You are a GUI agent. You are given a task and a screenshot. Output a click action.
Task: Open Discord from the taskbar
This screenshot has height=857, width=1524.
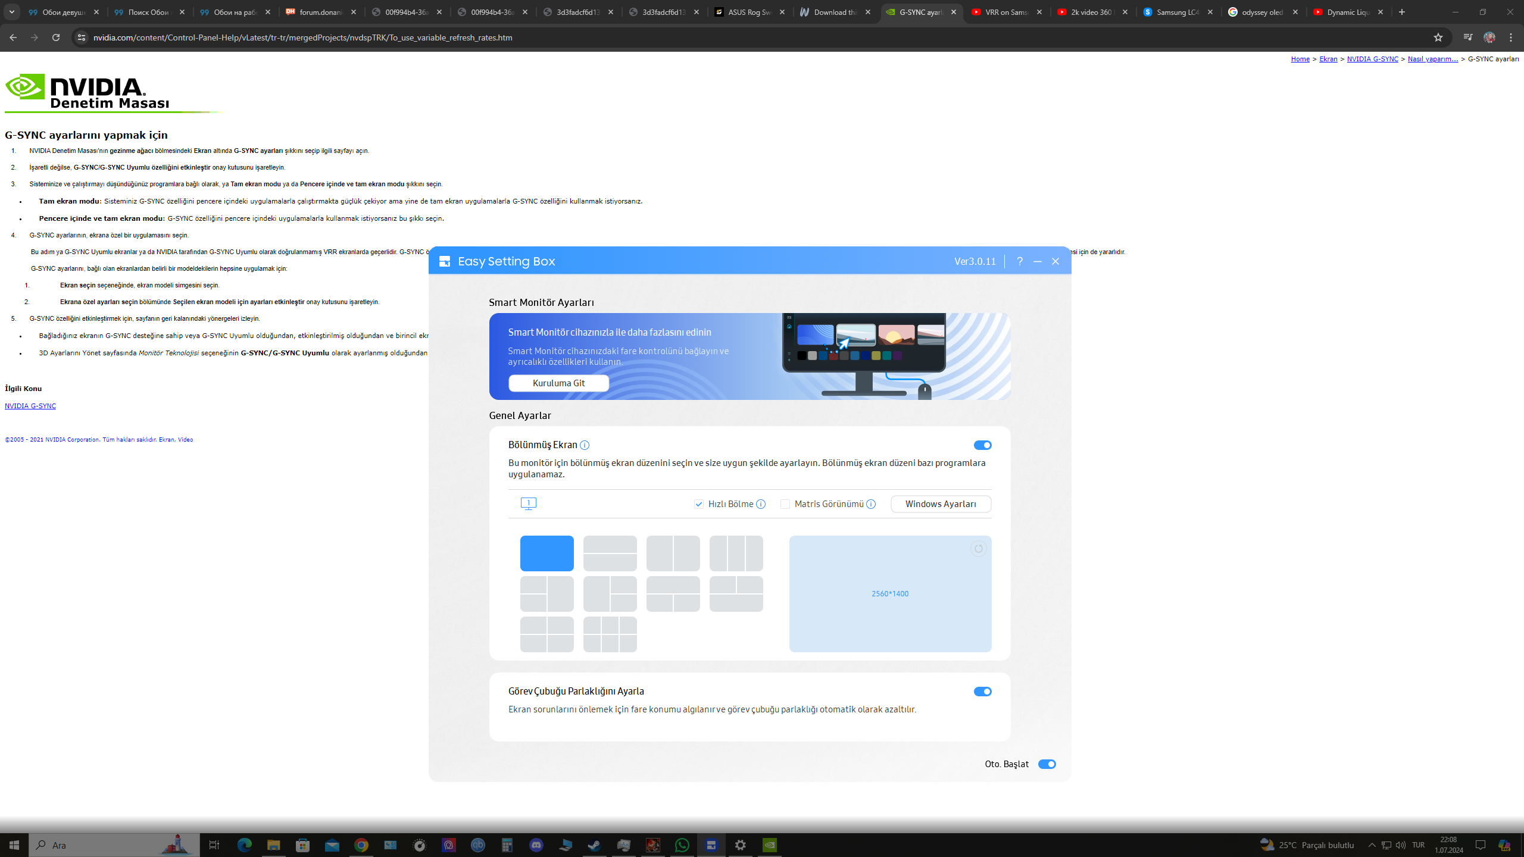coord(536,845)
